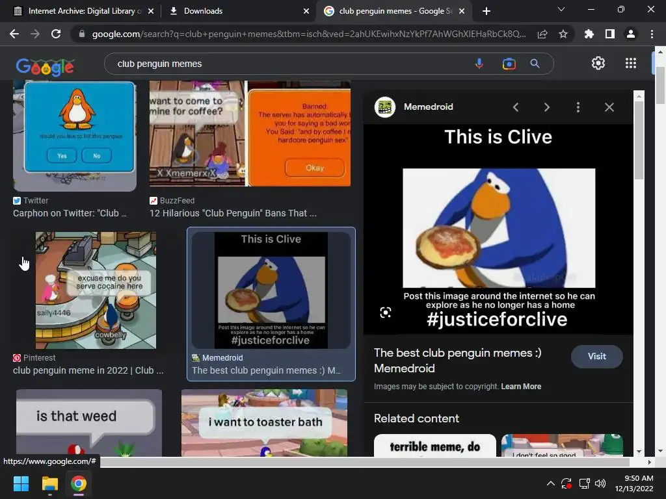Viewport: 666px width, 499px height.
Task: Open BuzzFeed coffee ban image thumbnail
Action: (x=250, y=133)
